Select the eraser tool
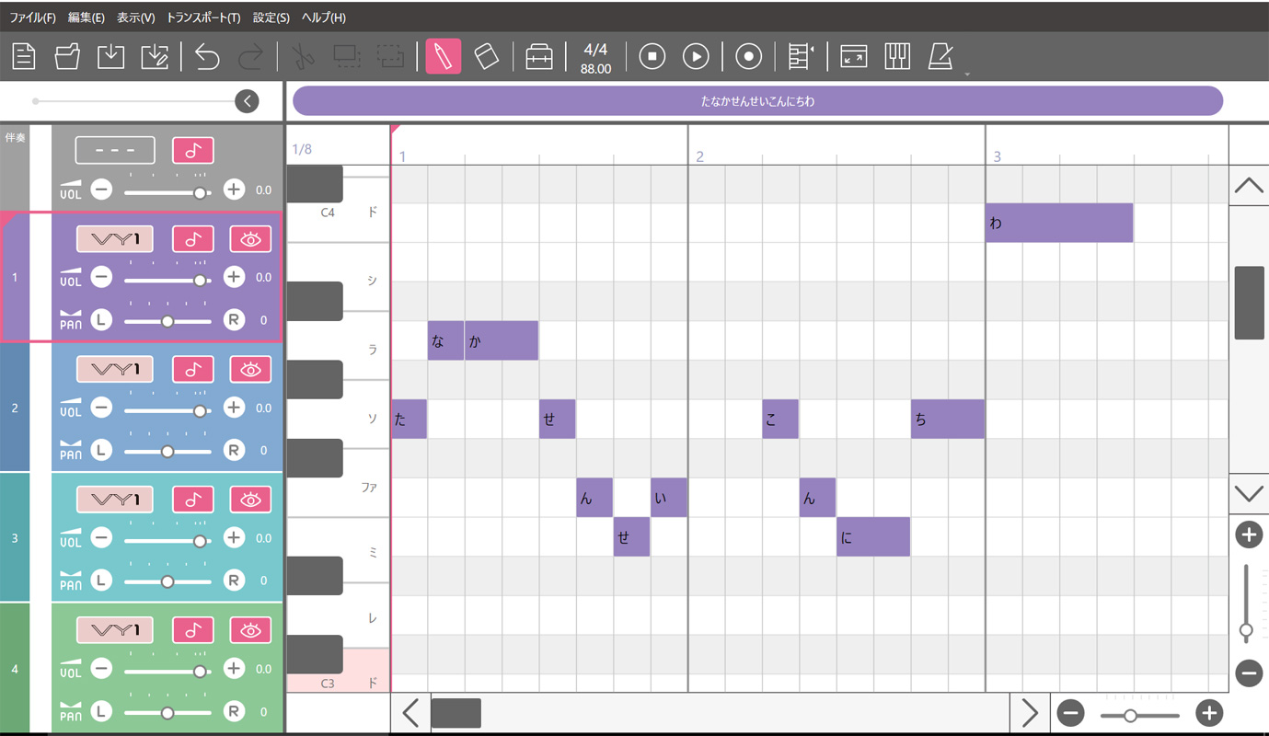This screenshot has height=736, width=1269. pos(486,57)
